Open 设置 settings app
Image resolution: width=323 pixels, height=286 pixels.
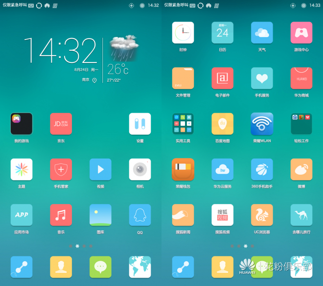(x=140, y=123)
